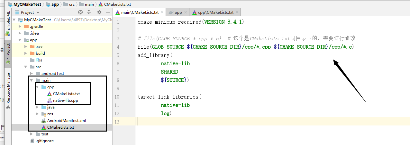
Task: Select the main folder in the tree
Action: click(46, 80)
